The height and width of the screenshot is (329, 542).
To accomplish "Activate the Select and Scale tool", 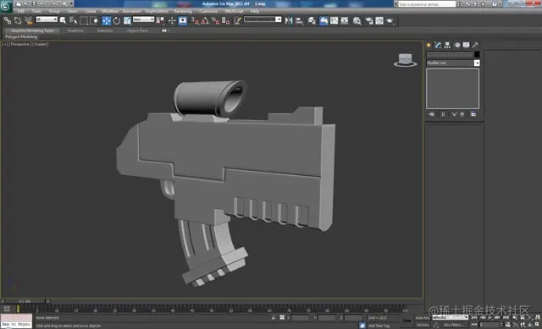I will [x=127, y=20].
